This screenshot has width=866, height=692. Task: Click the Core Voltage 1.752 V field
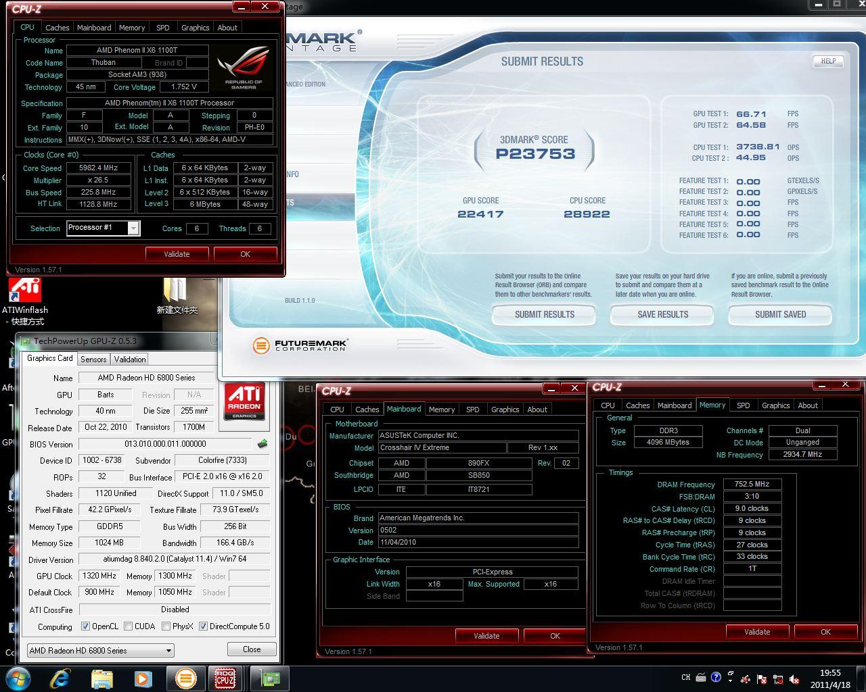click(x=184, y=87)
